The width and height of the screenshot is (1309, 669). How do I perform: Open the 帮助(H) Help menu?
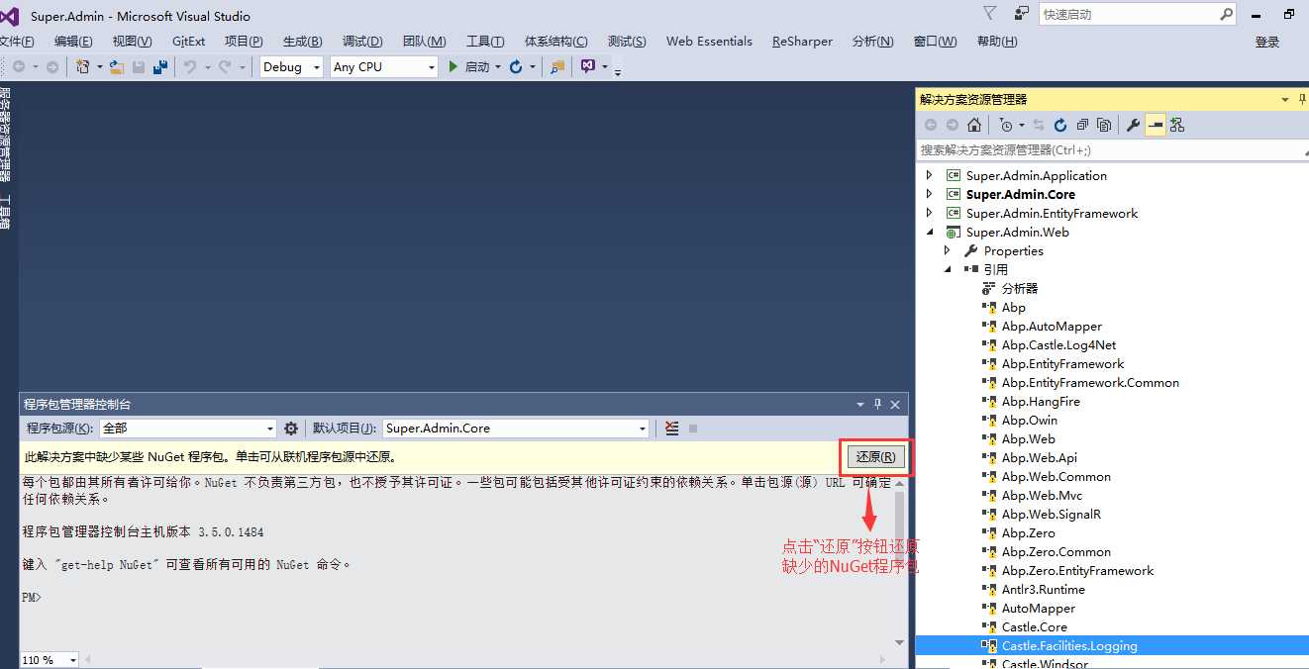[997, 42]
